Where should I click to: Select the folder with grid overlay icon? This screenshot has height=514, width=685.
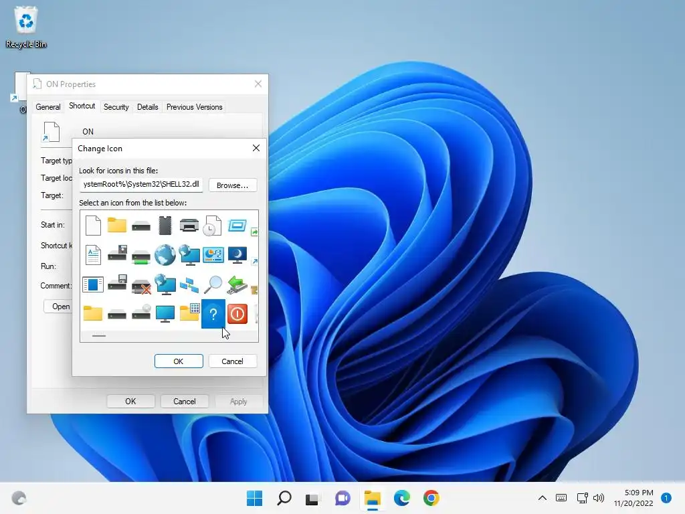189,313
